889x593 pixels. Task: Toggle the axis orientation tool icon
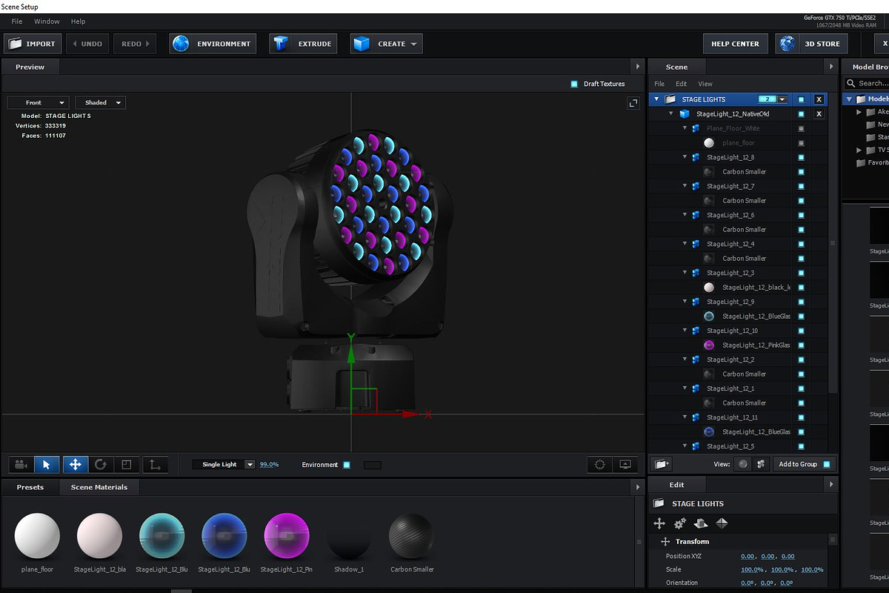pos(155,465)
